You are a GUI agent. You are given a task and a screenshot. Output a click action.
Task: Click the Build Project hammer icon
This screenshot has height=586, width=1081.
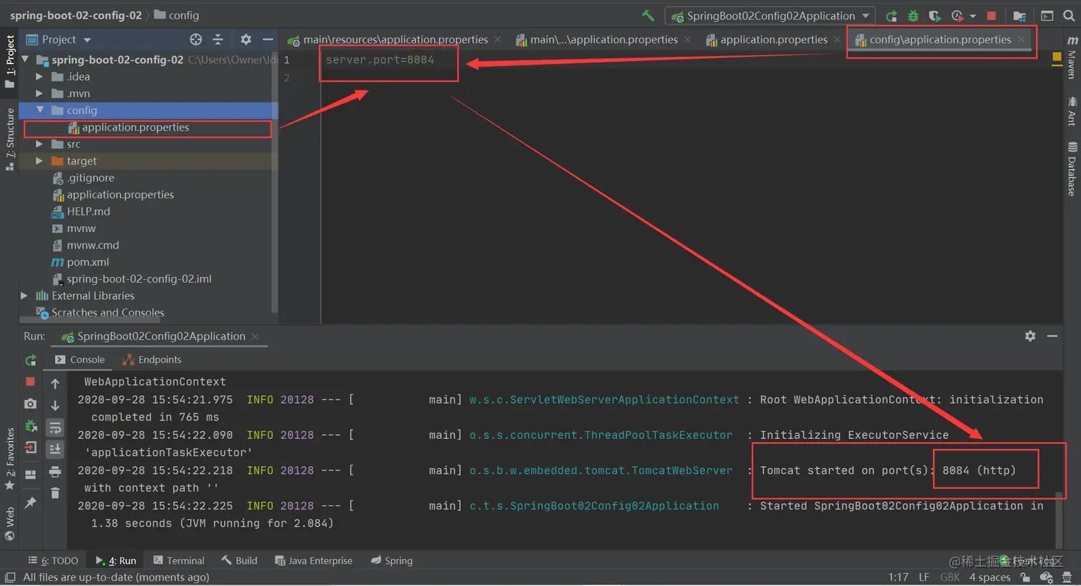(648, 15)
